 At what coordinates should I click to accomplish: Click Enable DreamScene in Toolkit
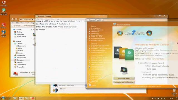pos(97,47)
